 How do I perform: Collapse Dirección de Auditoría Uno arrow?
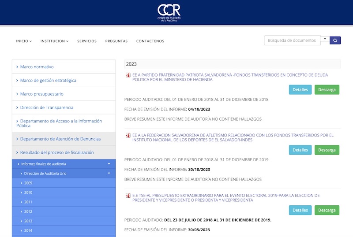point(109,174)
